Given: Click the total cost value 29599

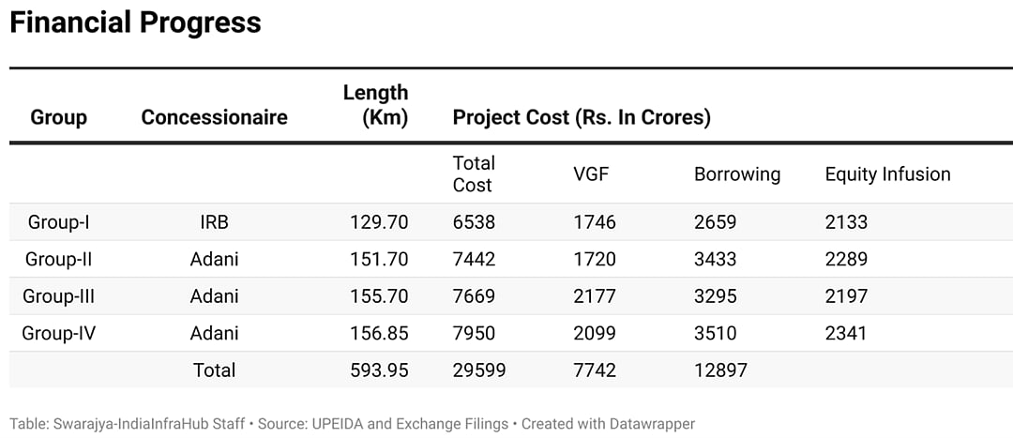Looking at the screenshot, I should coord(478,370).
